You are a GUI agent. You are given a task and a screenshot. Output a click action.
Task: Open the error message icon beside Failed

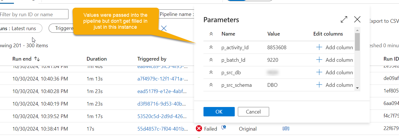[224, 128]
